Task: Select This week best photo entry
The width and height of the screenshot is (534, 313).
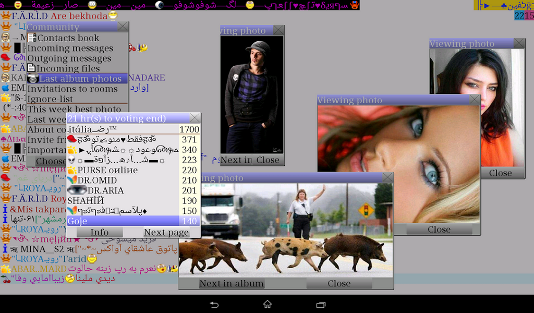Action: [x=77, y=109]
